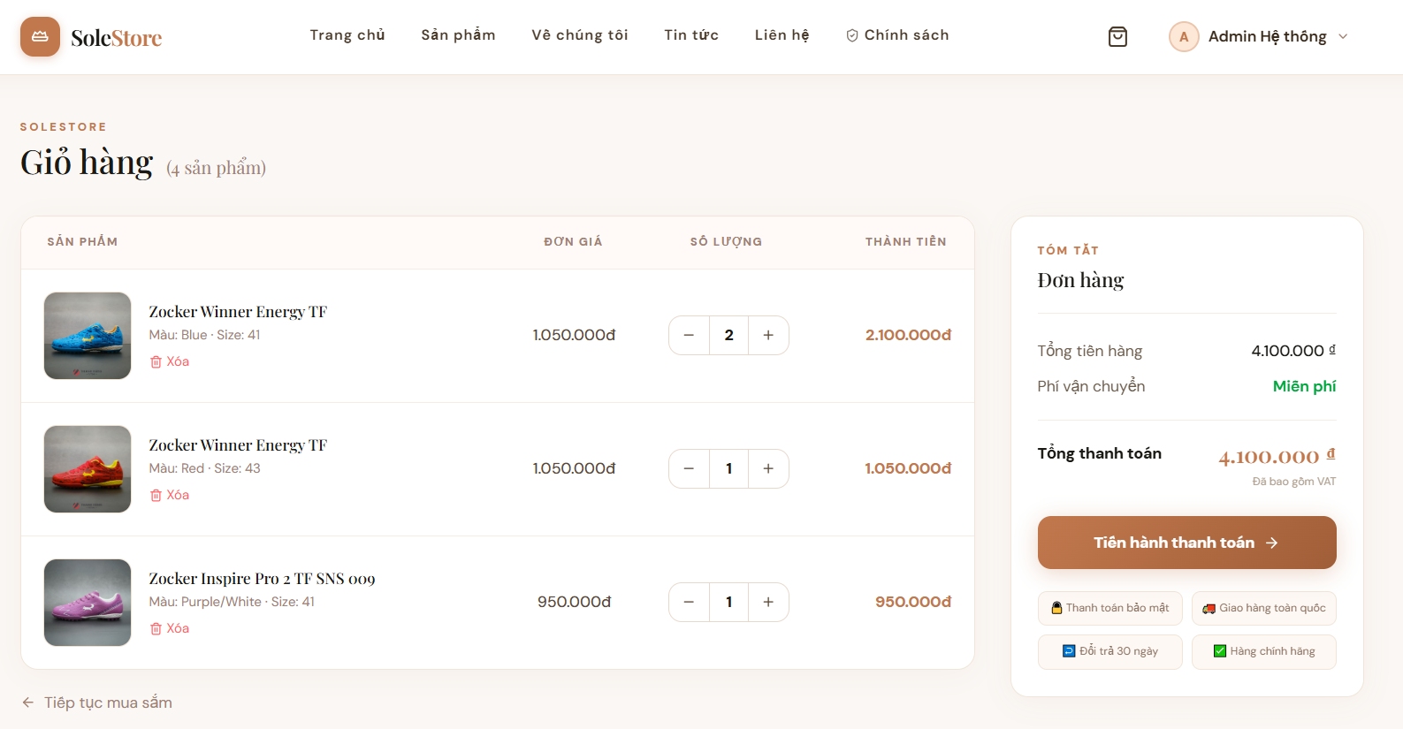Open the Sản phẩm menu item

coord(458,35)
